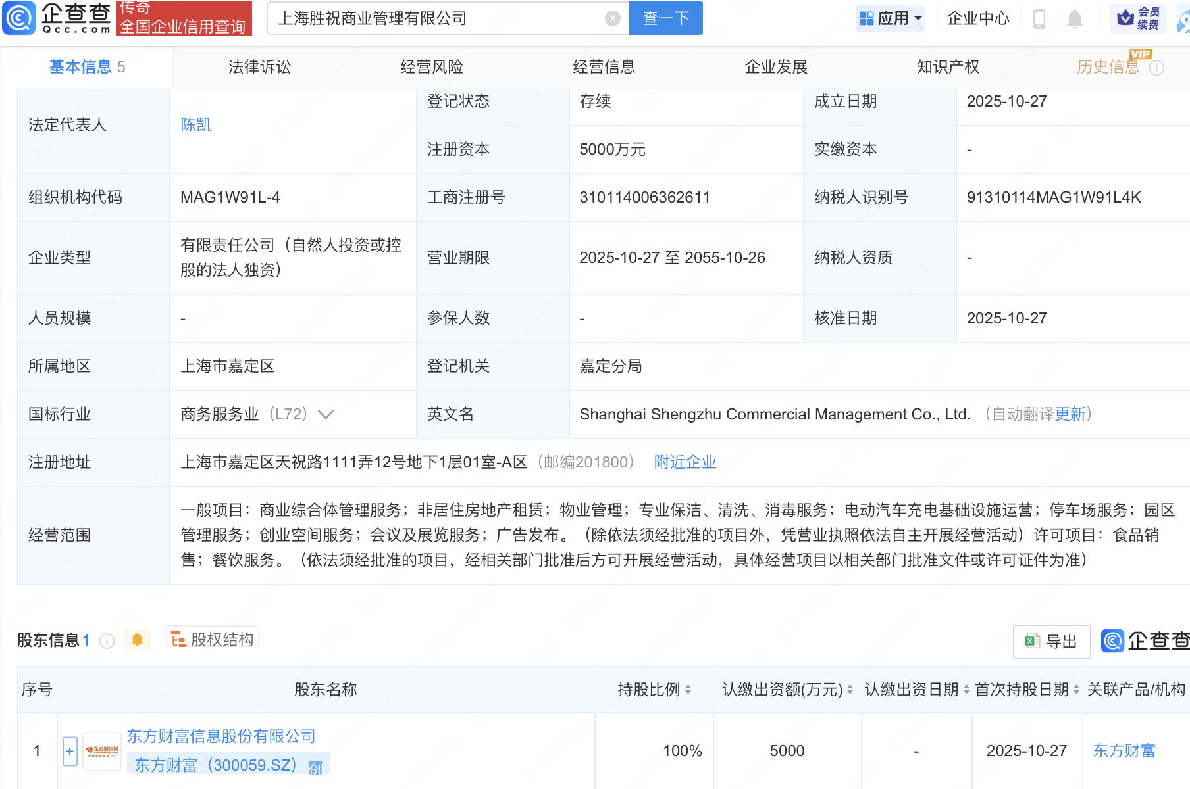Expand the 商务服务业 industry chevron

coord(326,414)
